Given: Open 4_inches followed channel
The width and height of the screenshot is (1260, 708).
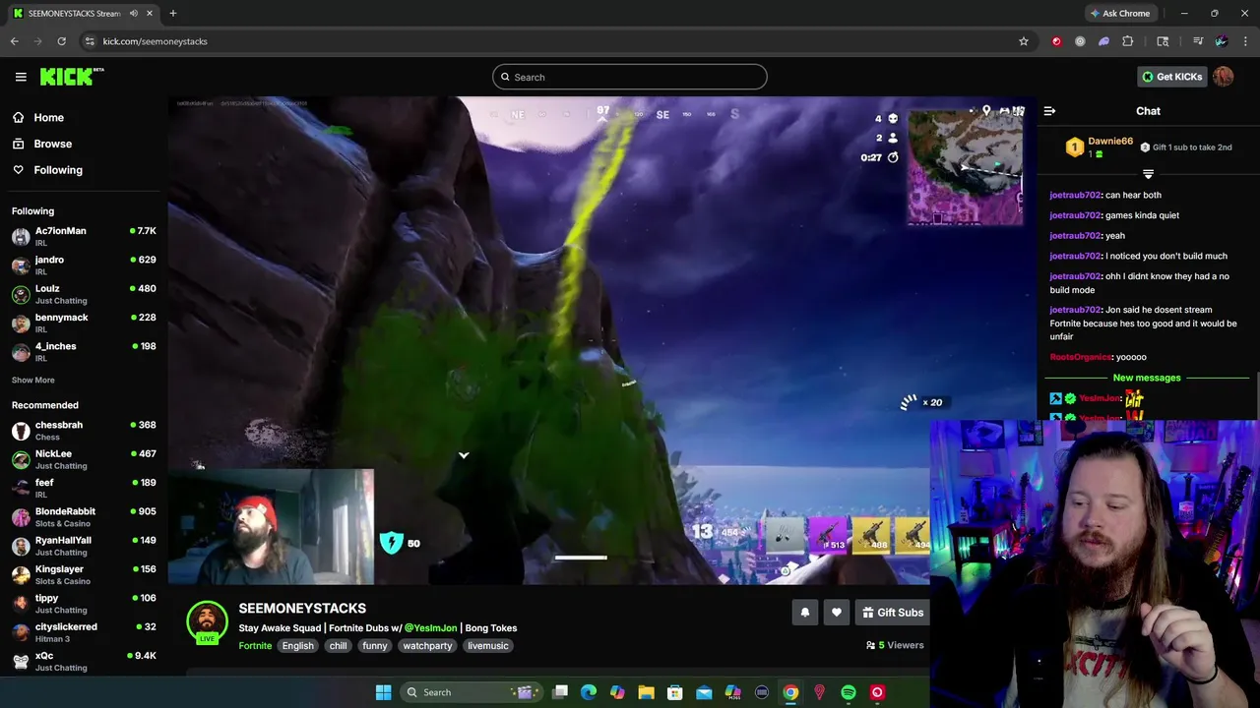Looking at the screenshot, I should tap(84, 351).
